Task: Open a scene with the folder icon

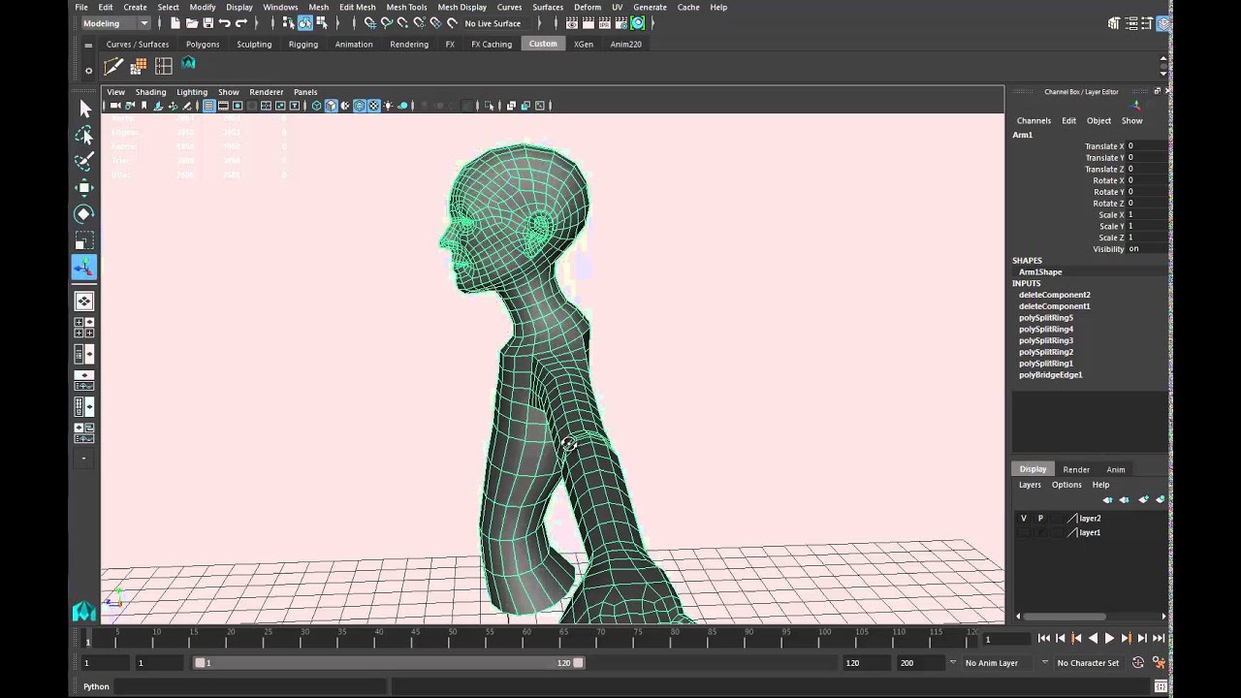Action: pos(192,23)
